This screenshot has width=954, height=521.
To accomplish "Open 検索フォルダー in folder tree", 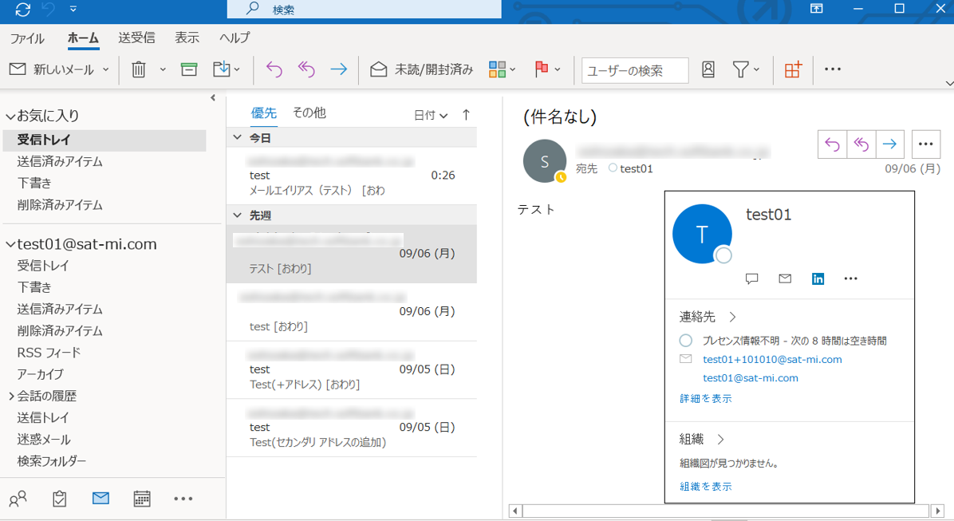I will pos(52,461).
